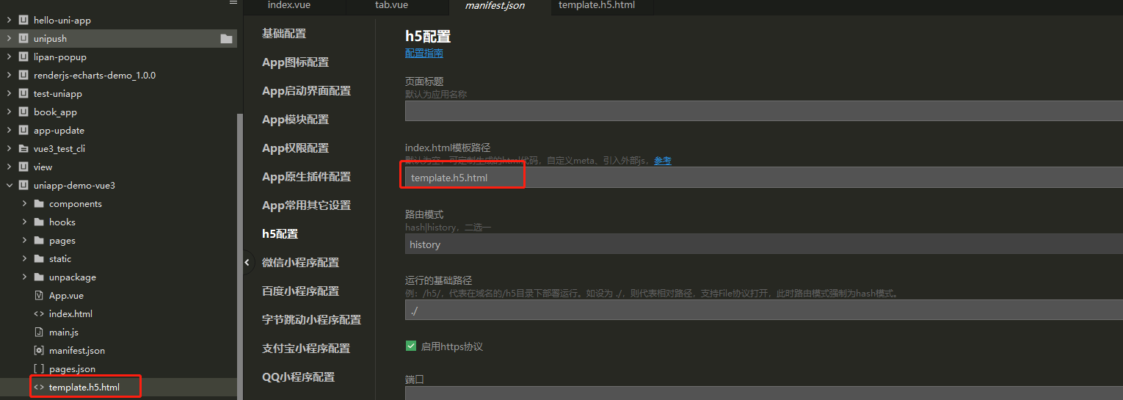Click the folder icon on unipush row
The height and width of the screenshot is (400, 1123).
(x=226, y=39)
